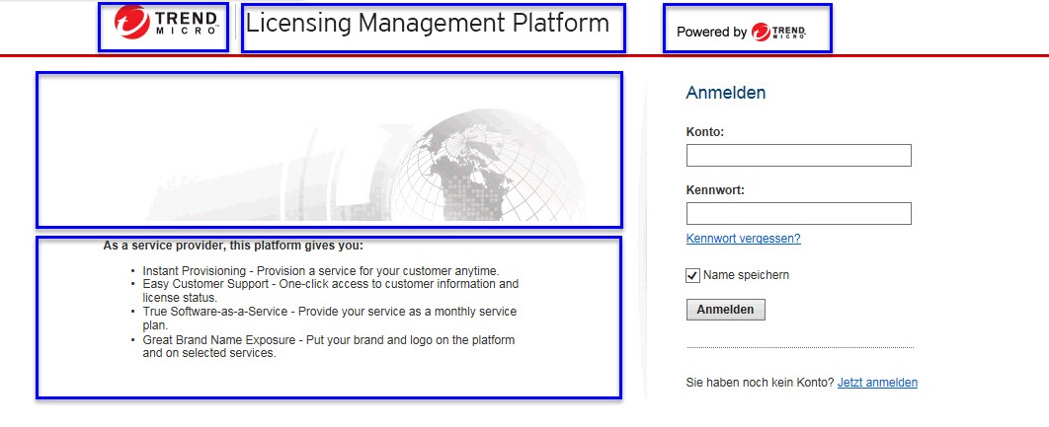Focus the Kennwort password field

(x=798, y=214)
